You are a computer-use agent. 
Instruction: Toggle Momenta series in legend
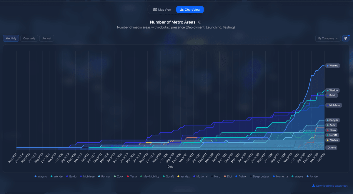pos(280,176)
